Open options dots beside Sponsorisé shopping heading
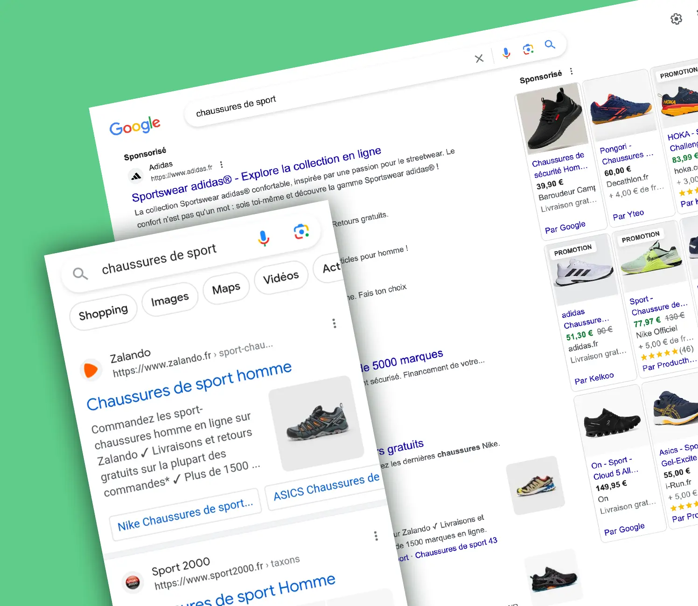The height and width of the screenshot is (606, 698). click(572, 71)
